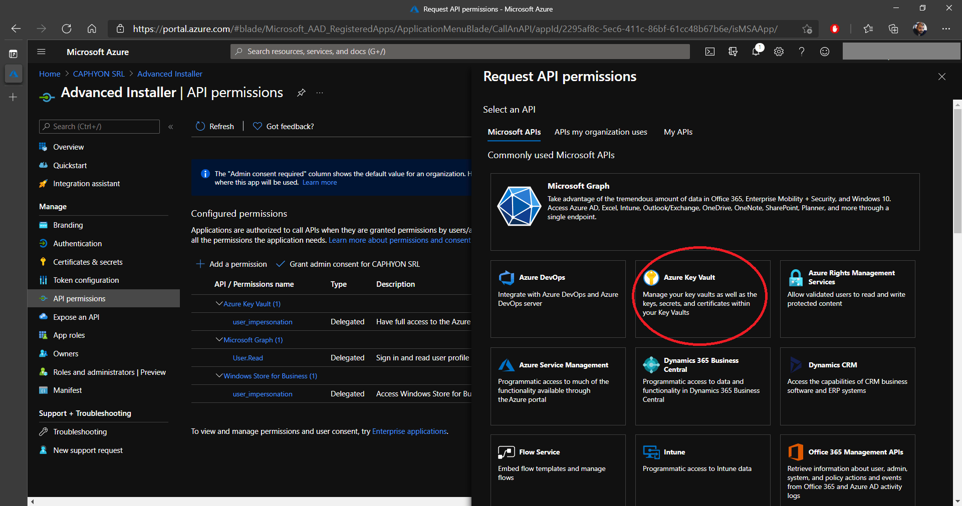The height and width of the screenshot is (506, 962).
Task: Switch to APIs my organization uses tab
Action: tap(601, 132)
